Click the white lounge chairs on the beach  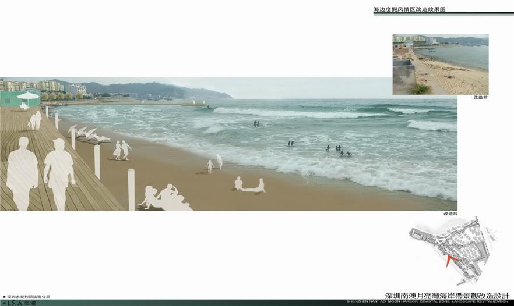pos(88,134)
